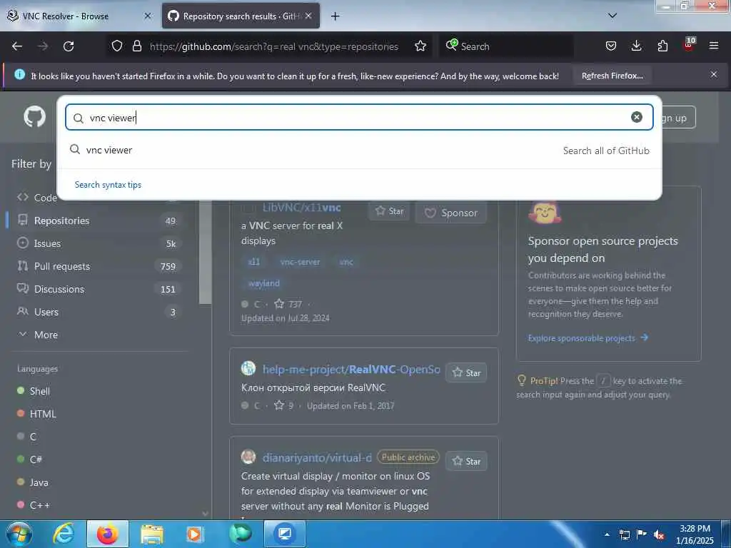Open the extensions puzzle icon

(x=662, y=46)
